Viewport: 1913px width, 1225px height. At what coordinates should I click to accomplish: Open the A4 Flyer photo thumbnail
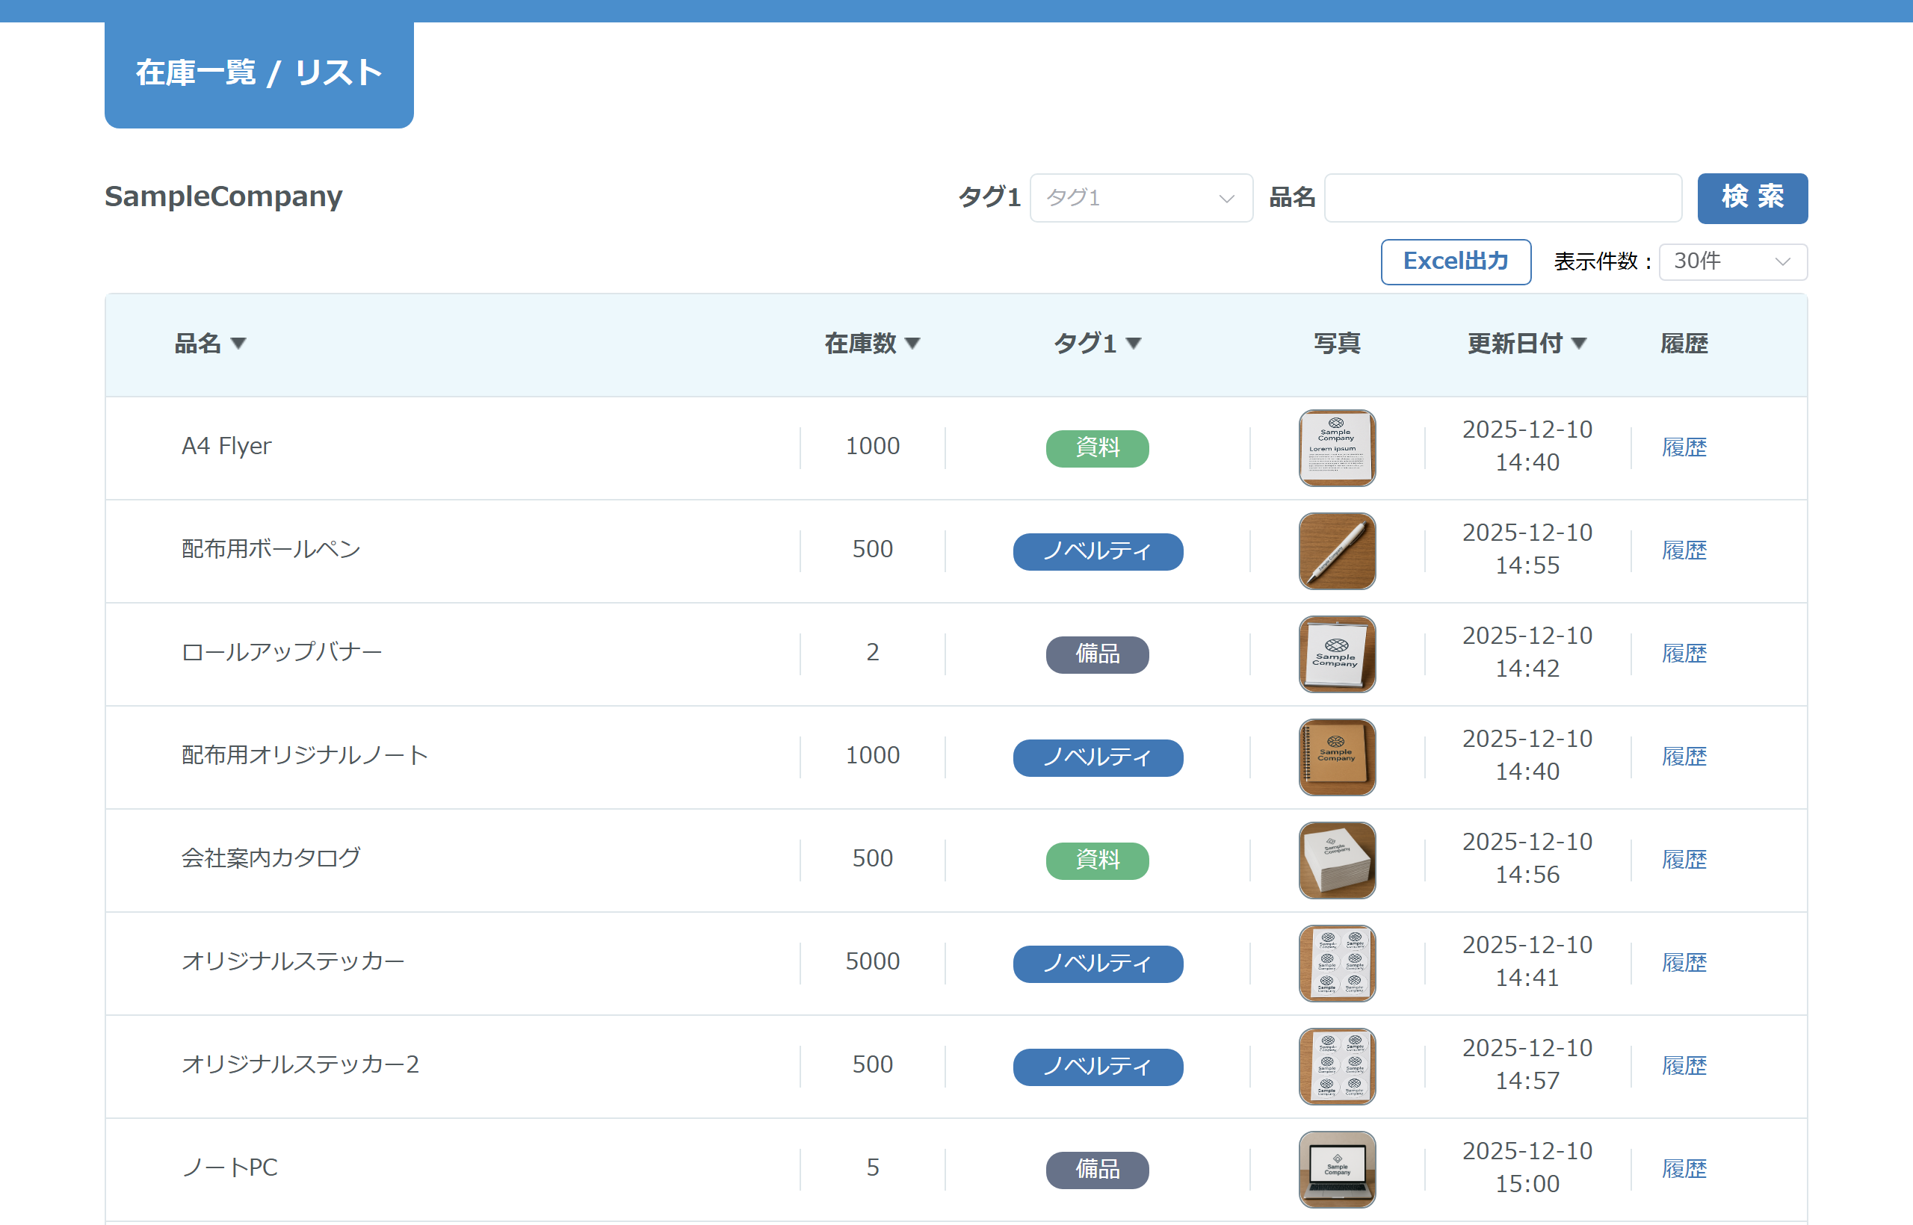1337,448
